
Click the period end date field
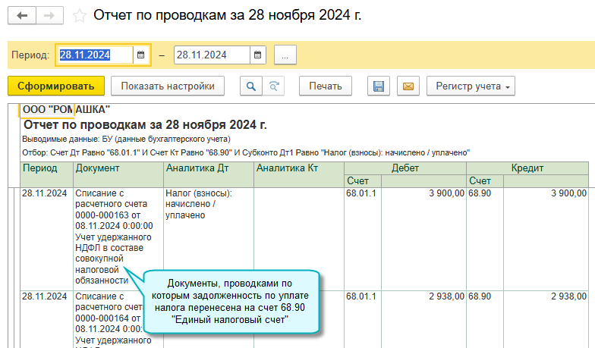click(212, 55)
